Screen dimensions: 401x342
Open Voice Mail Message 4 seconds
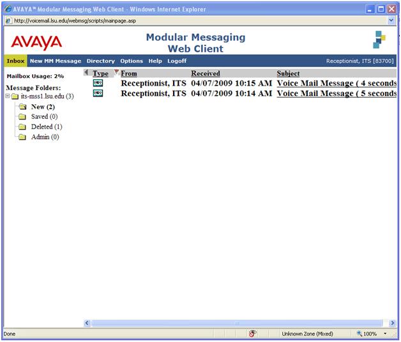tap(337, 84)
